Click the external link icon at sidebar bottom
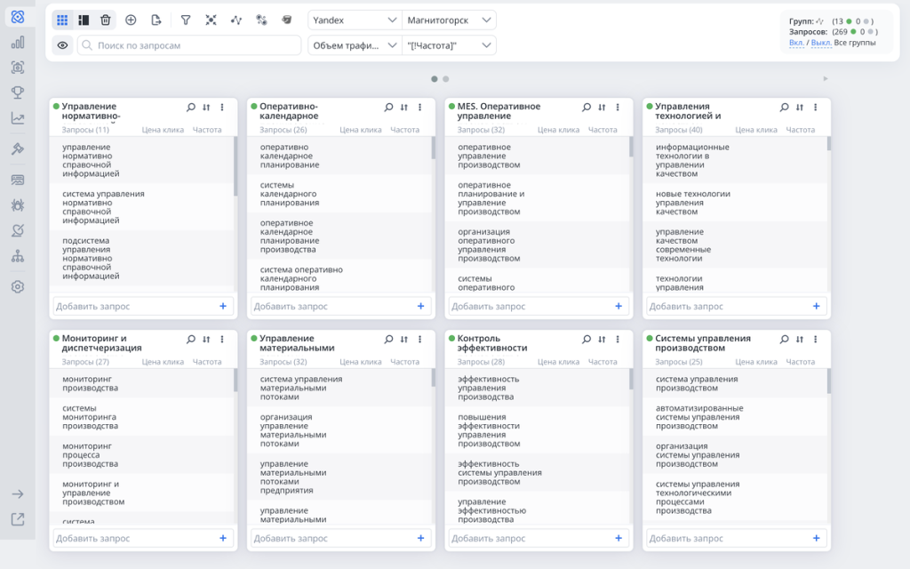910x569 pixels. pos(18,519)
